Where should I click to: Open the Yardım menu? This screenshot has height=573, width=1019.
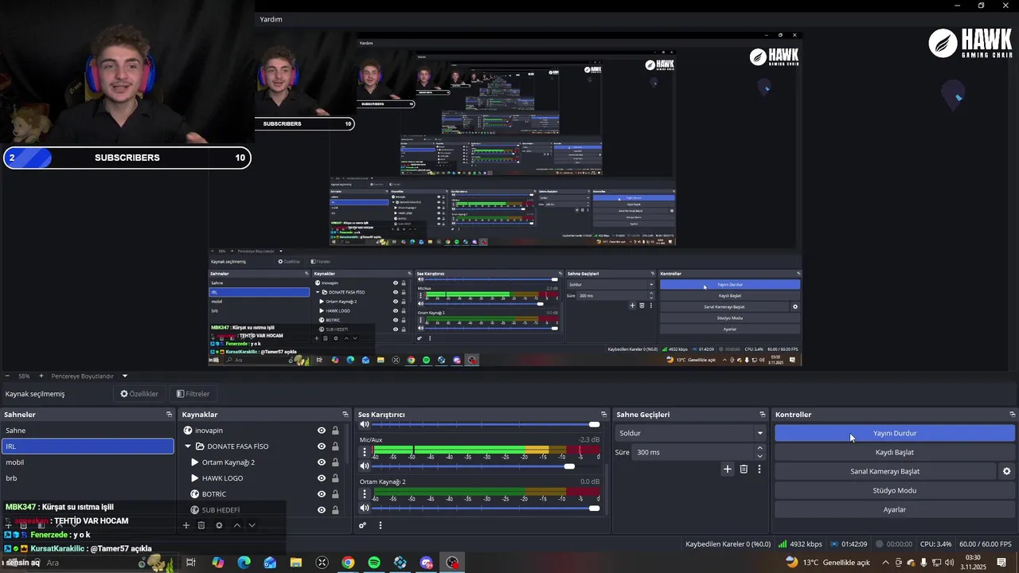click(271, 19)
